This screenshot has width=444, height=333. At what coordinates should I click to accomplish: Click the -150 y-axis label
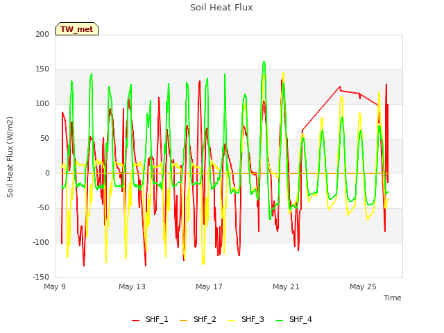point(41,277)
